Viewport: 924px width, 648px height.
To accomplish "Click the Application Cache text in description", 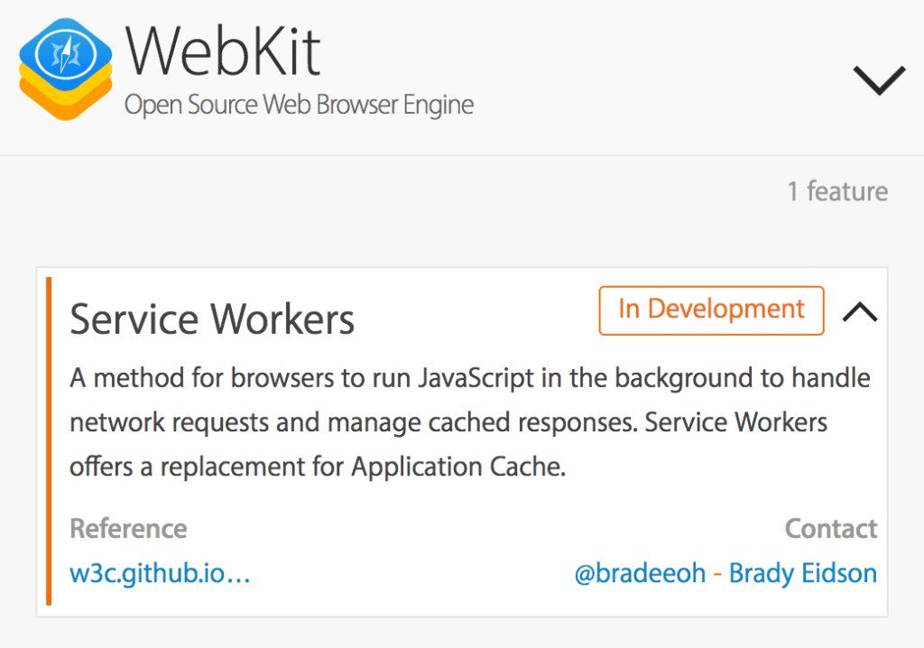I will (458, 467).
